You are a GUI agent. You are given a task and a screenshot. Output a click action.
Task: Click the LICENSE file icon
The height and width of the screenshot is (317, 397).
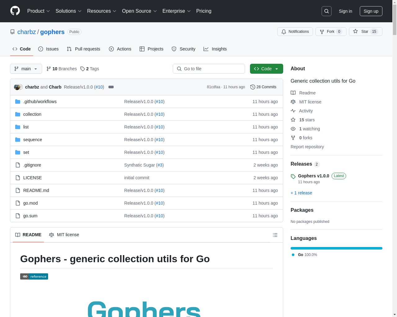point(18,178)
